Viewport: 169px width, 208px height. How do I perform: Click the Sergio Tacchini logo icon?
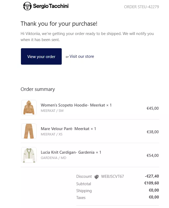(27, 6)
